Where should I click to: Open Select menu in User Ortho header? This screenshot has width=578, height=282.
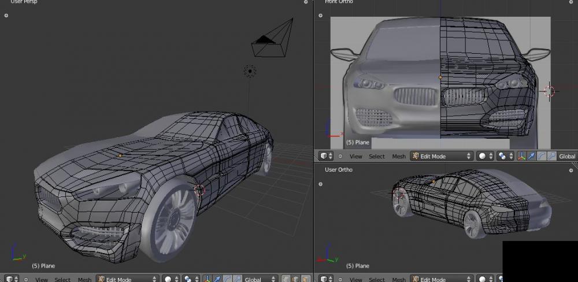click(x=377, y=279)
